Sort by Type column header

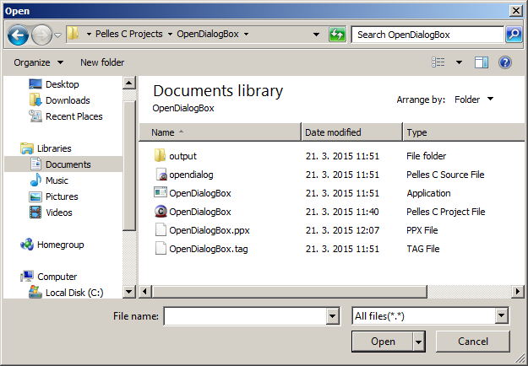[x=464, y=132]
